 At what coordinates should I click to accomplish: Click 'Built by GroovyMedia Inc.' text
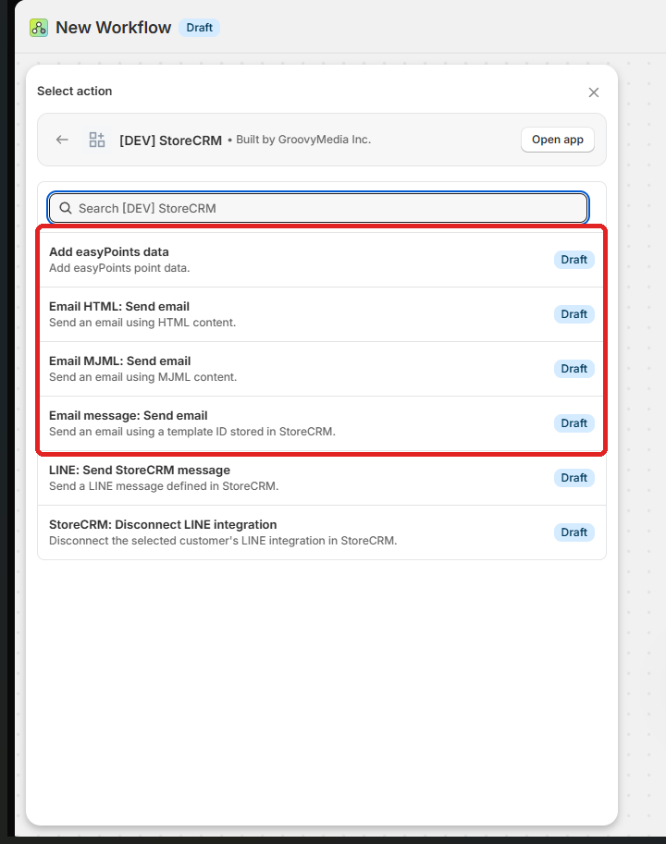303,140
